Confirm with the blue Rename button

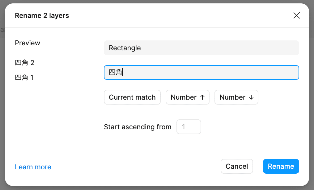pos(281,166)
